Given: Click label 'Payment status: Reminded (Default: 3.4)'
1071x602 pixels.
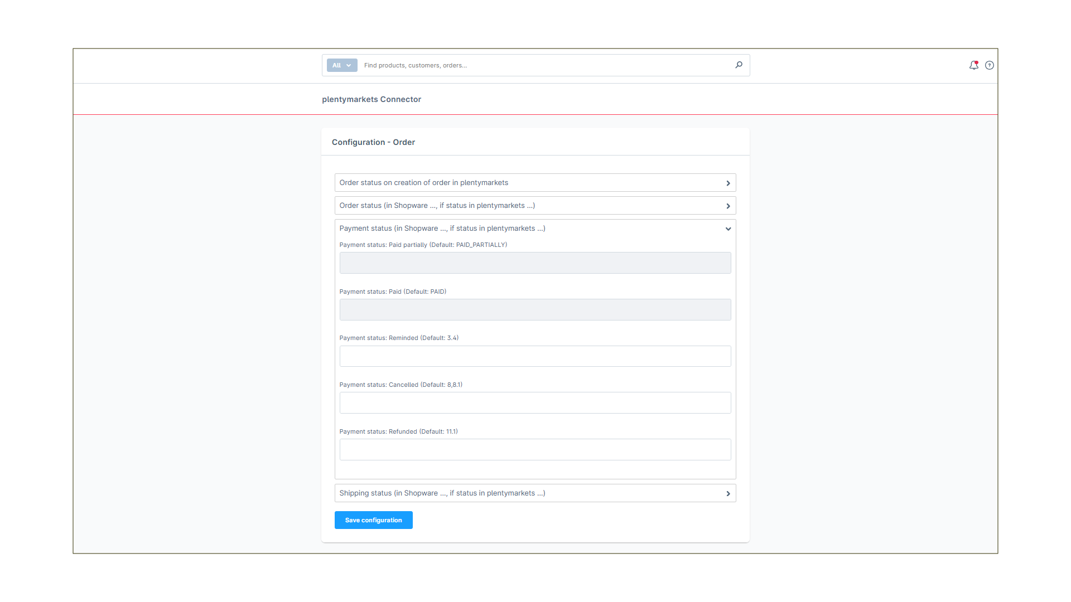Looking at the screenshot, I should point(399,338).
